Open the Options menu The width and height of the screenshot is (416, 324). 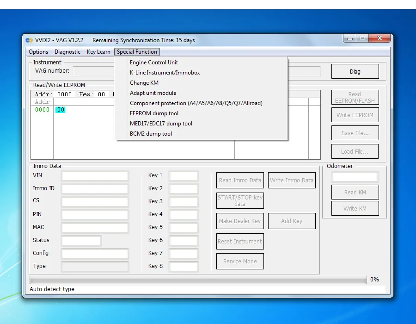[x=38, y=52]
